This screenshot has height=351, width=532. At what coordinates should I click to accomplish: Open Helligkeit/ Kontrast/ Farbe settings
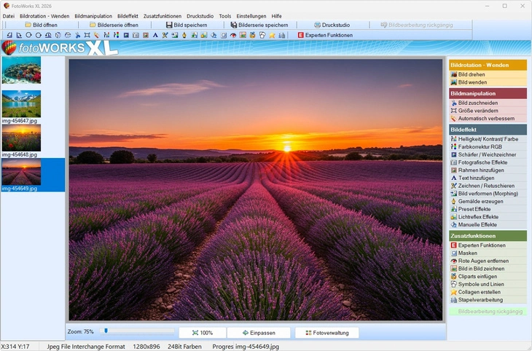pos(488,138)
